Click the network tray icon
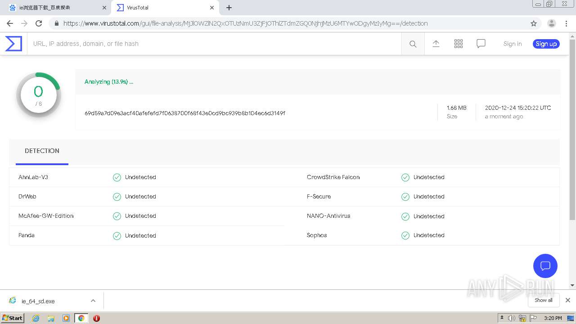 click(x=522, y=318)
